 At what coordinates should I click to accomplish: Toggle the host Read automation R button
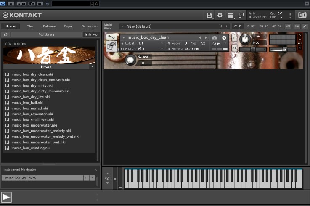19,3
